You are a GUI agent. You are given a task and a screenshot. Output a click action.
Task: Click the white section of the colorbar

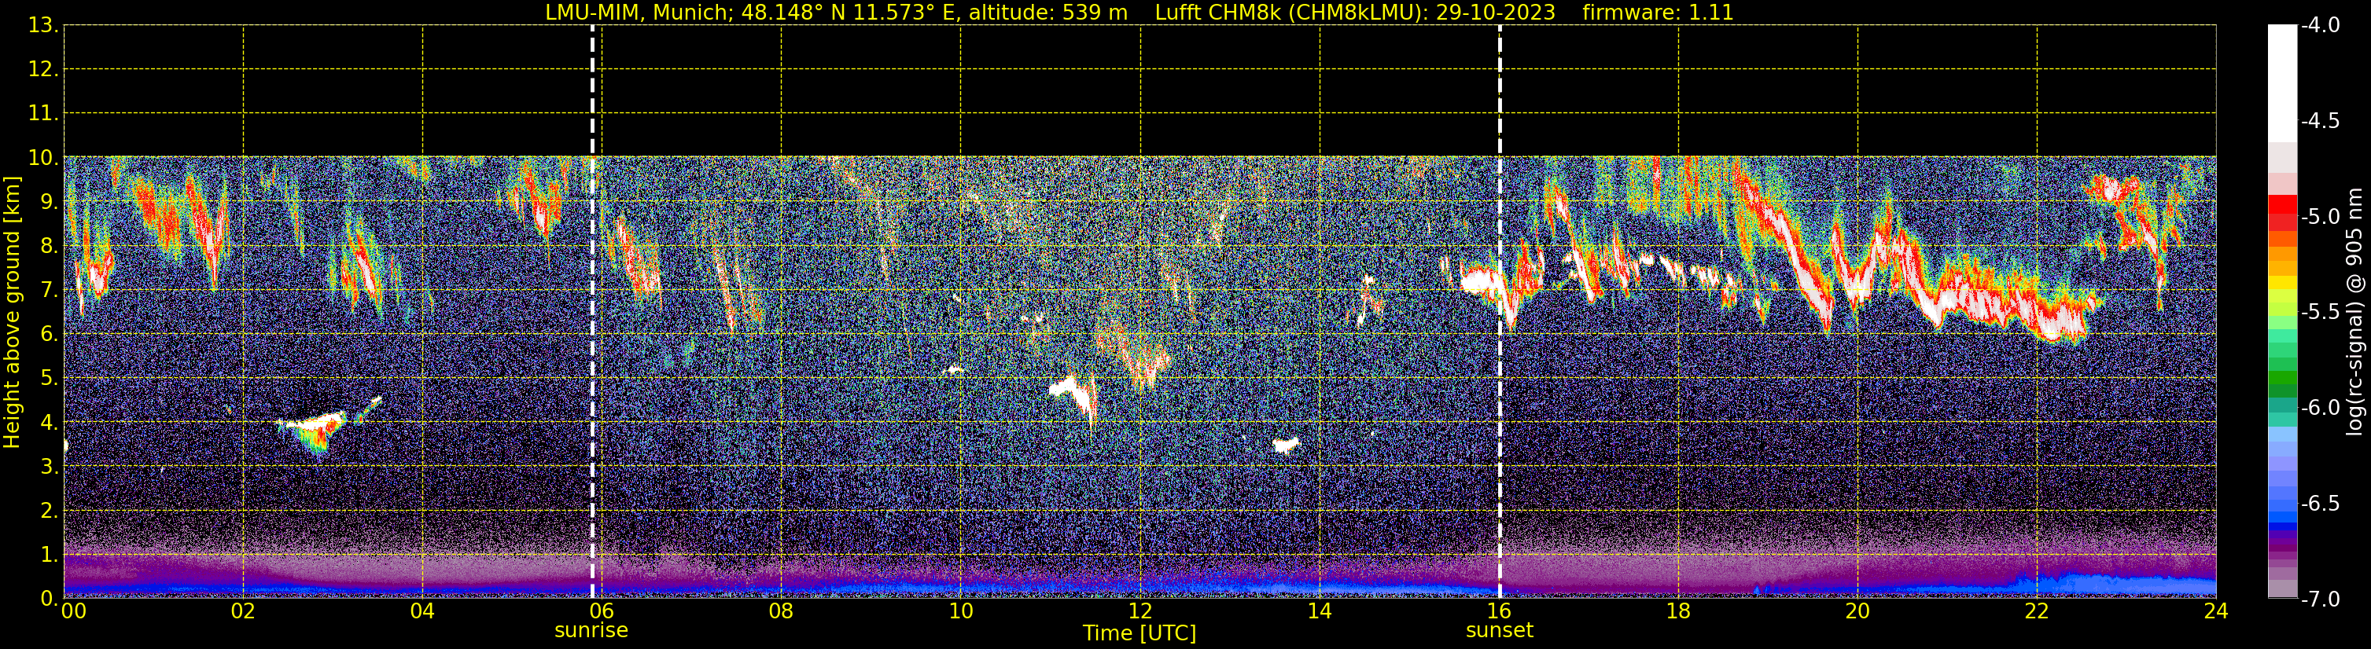[x=2283, y=82]
